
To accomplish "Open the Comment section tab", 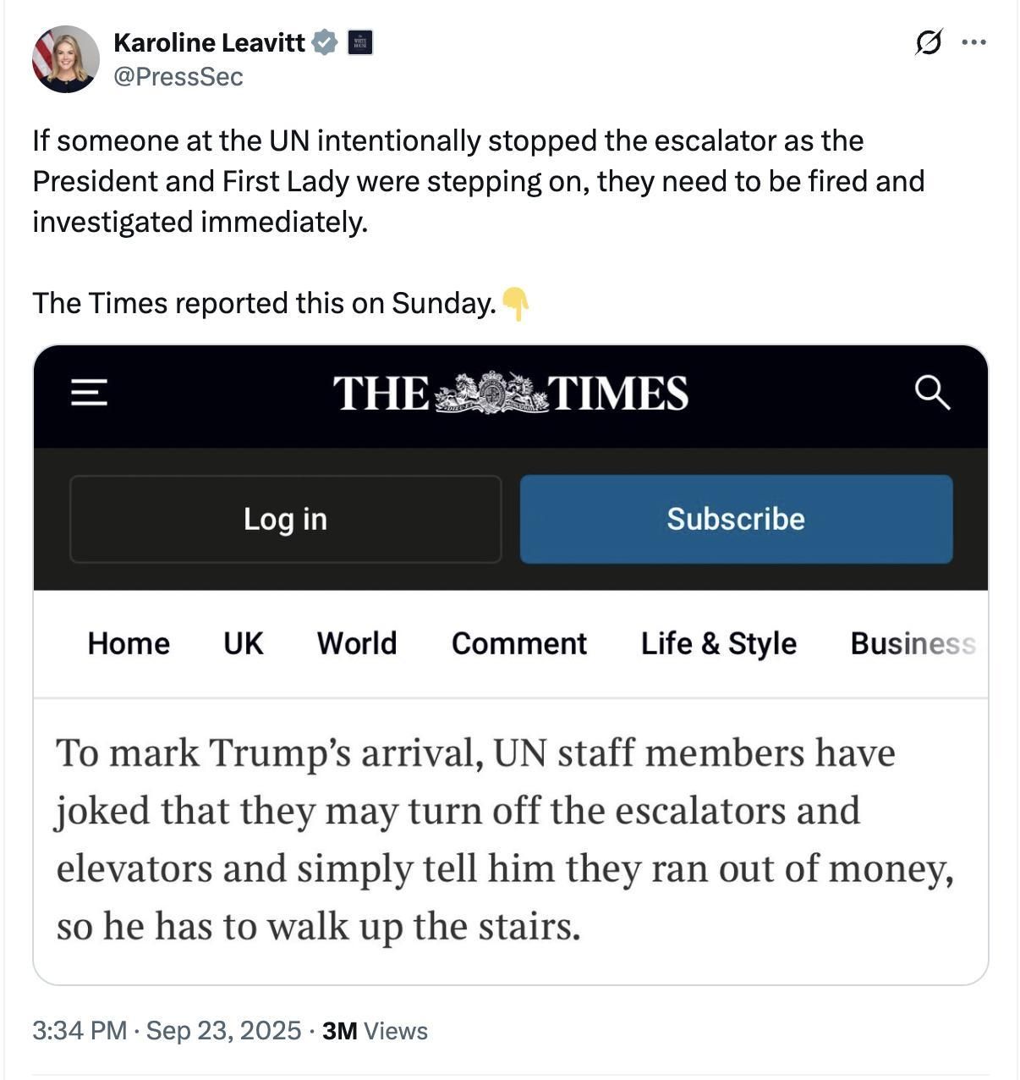I will point(519,643).
